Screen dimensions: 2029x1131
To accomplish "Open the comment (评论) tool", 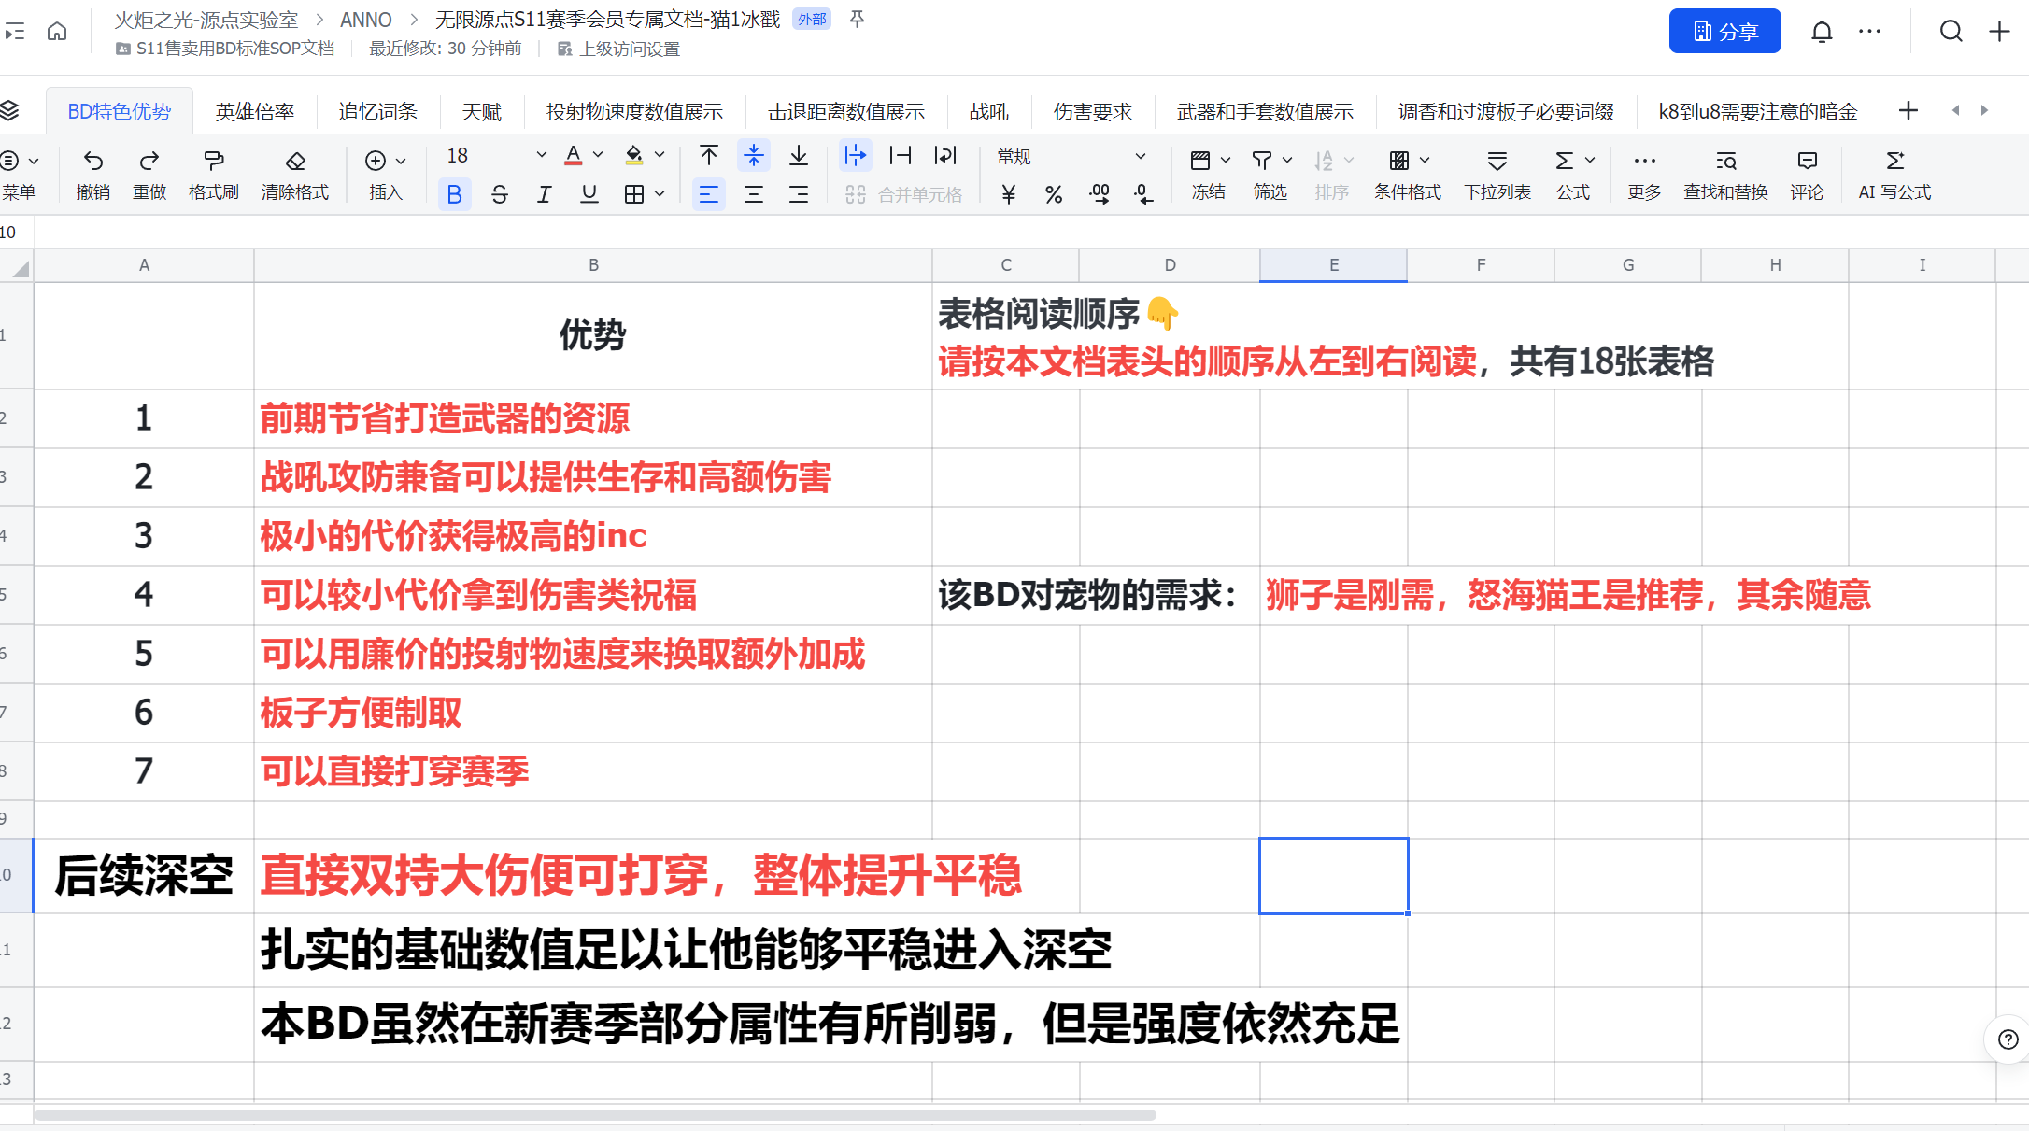I will 1807,161.
